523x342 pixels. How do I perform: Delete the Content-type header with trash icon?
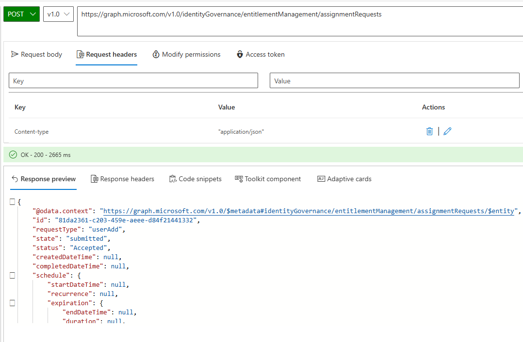[430, 131]
